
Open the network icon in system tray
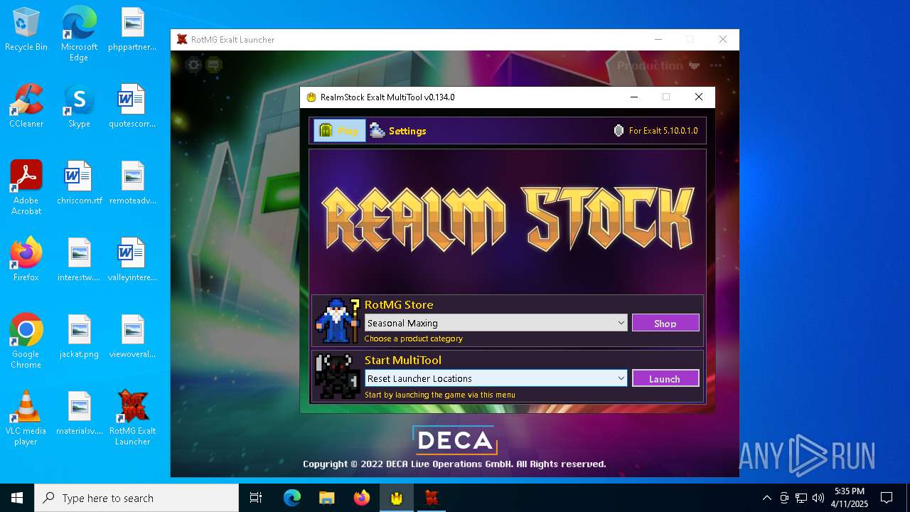[801, 498]
